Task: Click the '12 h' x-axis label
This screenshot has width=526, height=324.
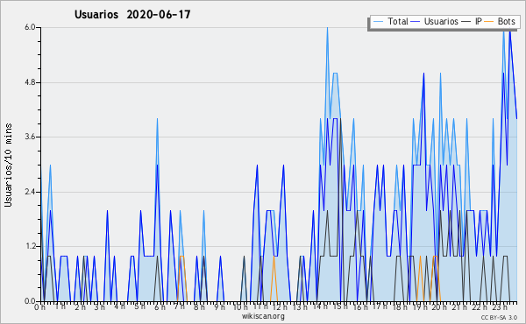Action: 280,306
